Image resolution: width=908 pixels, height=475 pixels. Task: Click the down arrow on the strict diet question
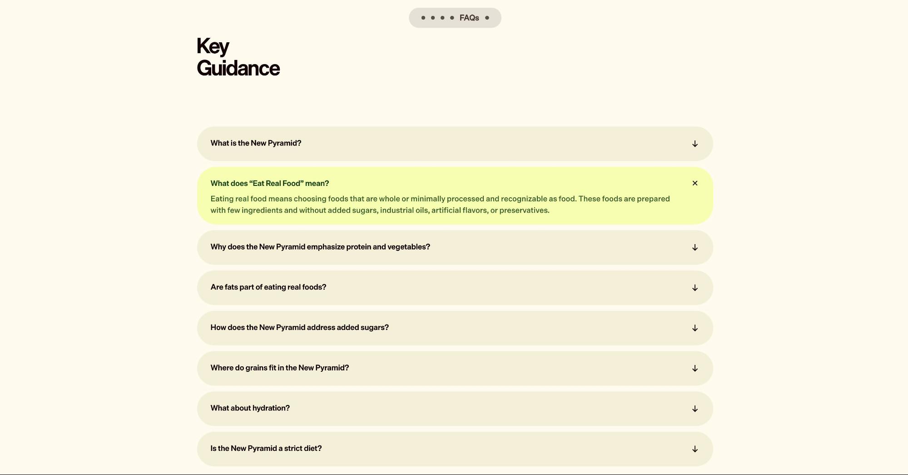pos(695,449)
